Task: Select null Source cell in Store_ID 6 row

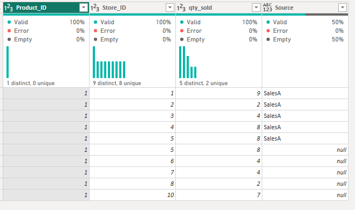Action: click(305, 161)
